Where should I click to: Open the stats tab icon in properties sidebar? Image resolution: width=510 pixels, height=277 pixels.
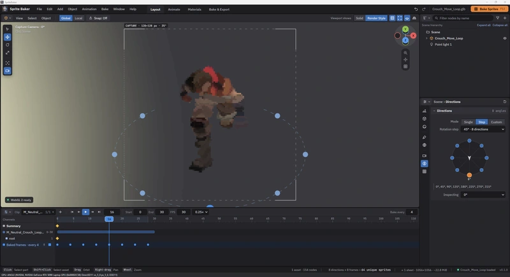[425, 111]
